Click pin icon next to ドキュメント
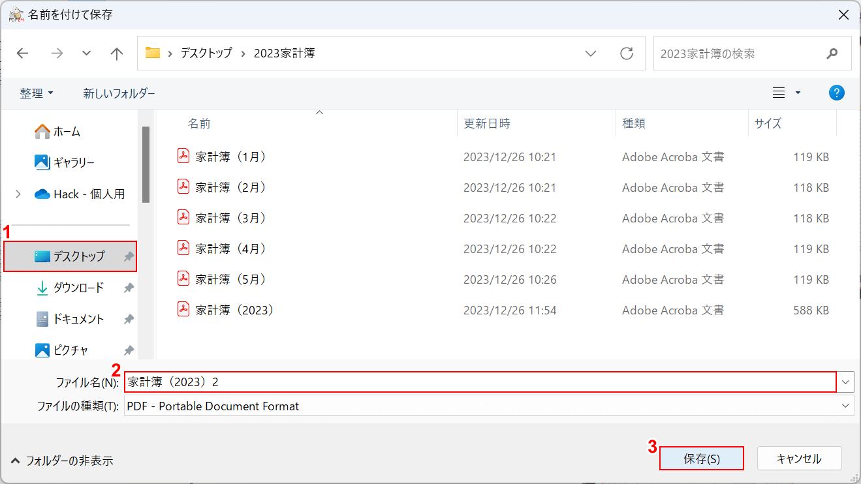861x484 pixels. (x=129, y=320)
